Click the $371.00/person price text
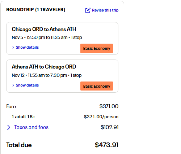The width and height of the screenshot is (181, 154). [x=101, y=117]
